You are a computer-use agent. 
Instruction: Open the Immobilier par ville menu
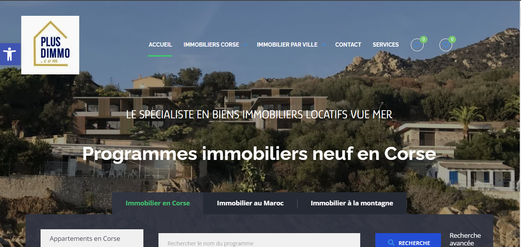287,45
